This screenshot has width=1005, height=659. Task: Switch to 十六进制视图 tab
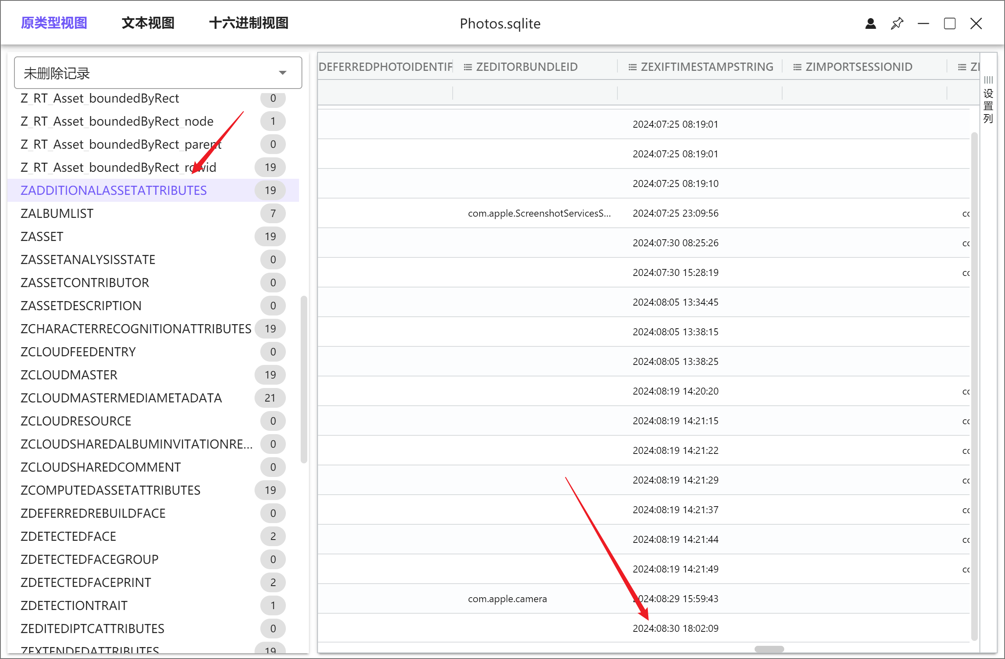[x=249, y=23]
